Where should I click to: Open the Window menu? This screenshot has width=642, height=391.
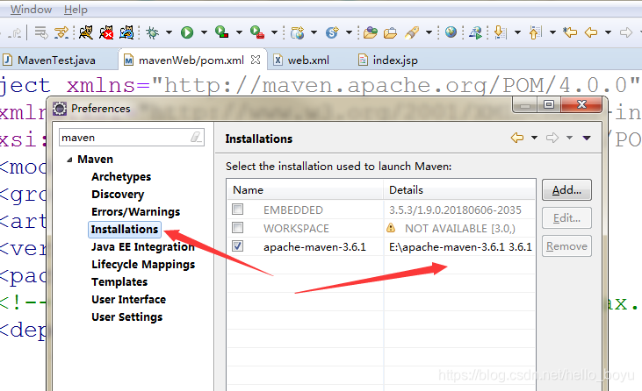pyautogui.click(x=31, y=9)
